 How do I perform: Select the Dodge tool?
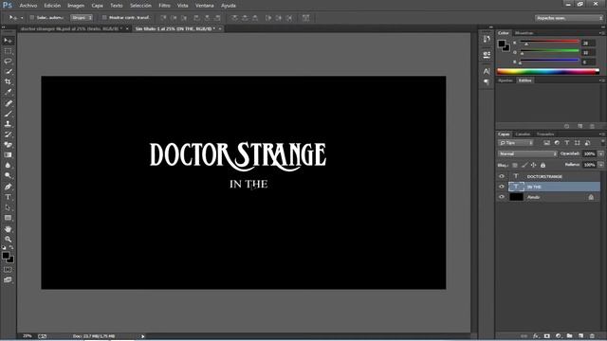point(8,176)
